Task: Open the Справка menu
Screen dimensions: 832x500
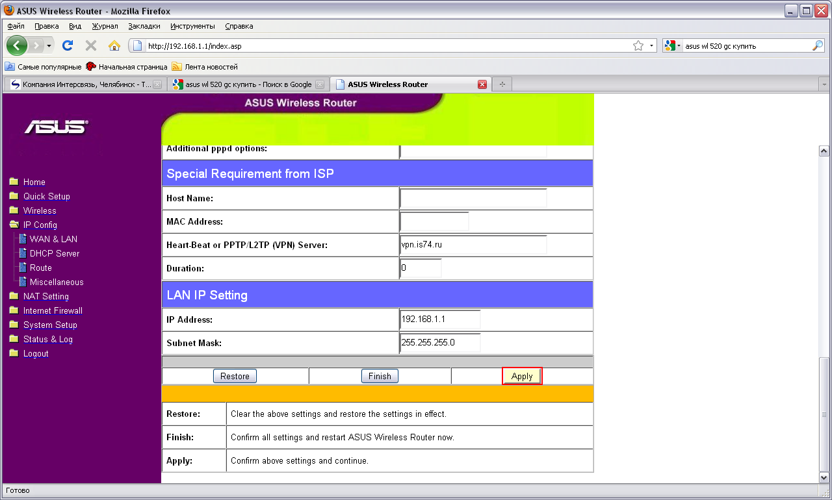Action: click(x=239, y=26)
